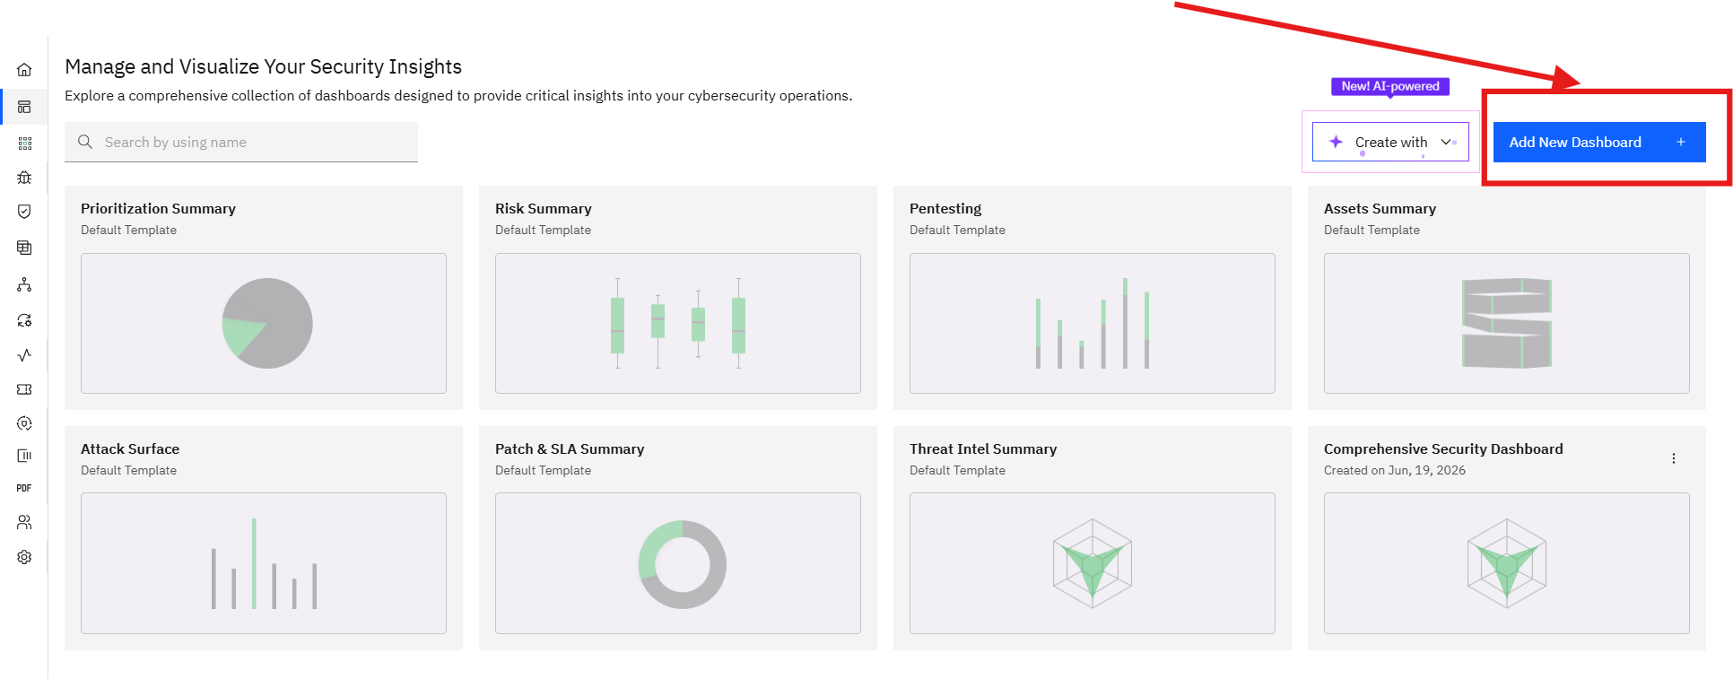Open the Threat Intel Summary radar thumbnail
This screenshot has width=1733, height=679.
(1093, 563)
